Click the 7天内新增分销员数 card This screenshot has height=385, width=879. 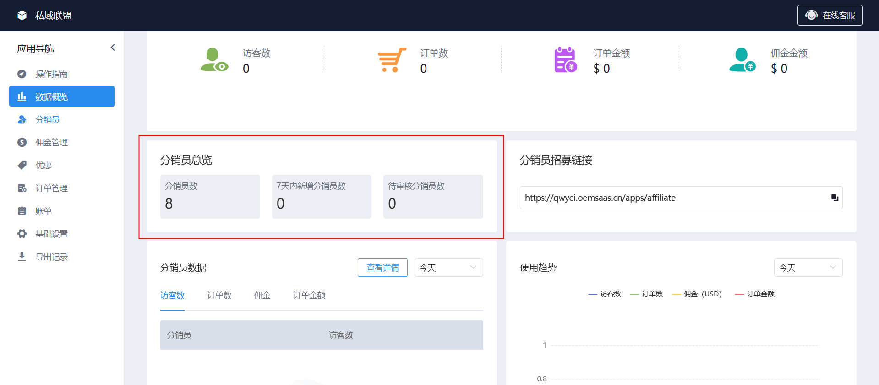click(x=322, y=197)
